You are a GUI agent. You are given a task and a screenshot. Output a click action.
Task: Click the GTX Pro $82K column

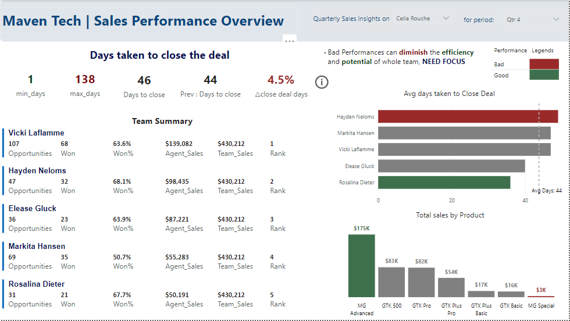point(421,283)
